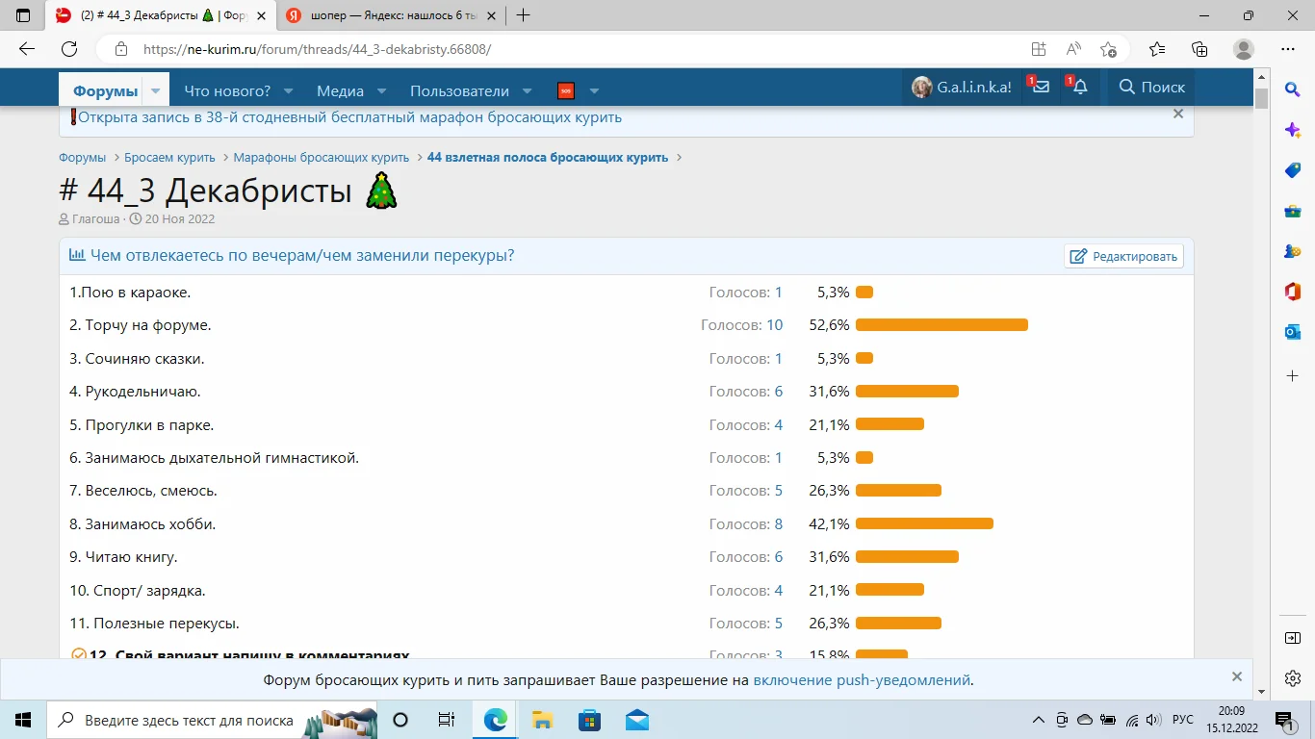This screenshot has width=1315, height=739.
Task: Open the Edge settings and more menu
Action: (1288, 49)
